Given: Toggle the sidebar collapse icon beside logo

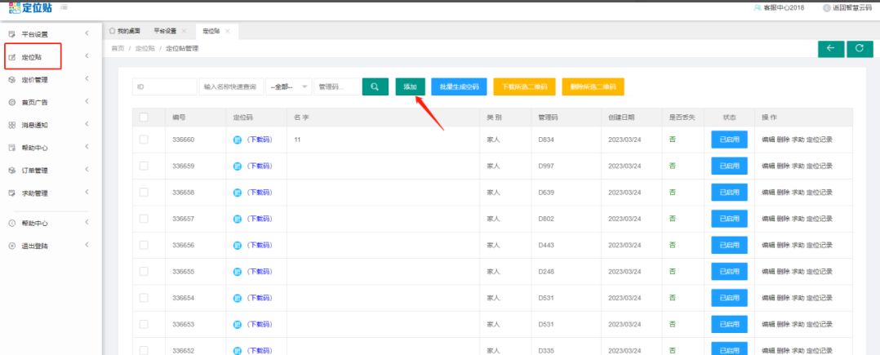Looking at the screenshot, I should click(x=64, y=7).
